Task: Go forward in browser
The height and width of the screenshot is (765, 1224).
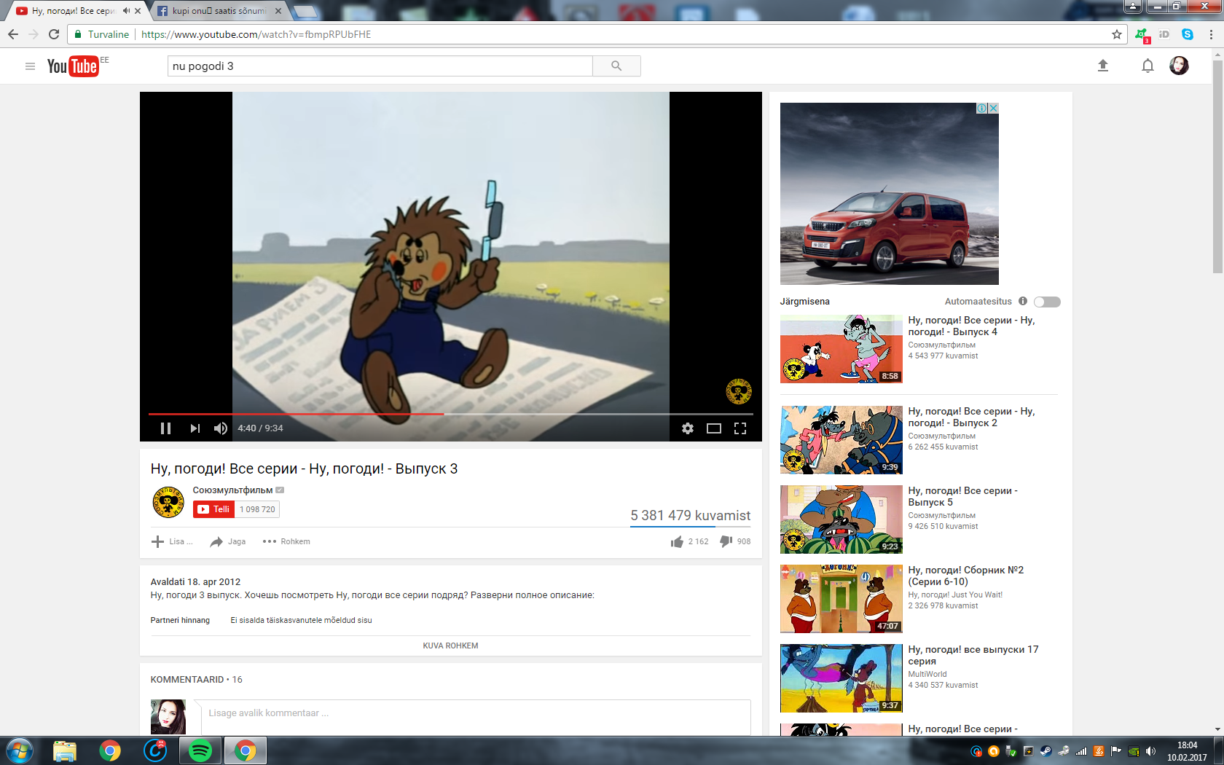Action: point(34,34)
